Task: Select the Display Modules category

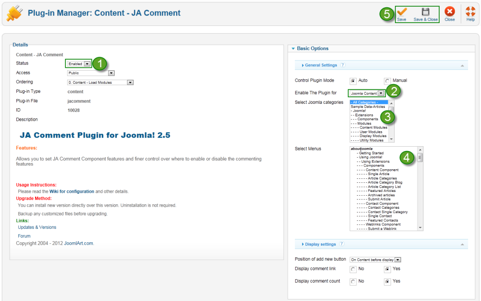Action: 368,136
